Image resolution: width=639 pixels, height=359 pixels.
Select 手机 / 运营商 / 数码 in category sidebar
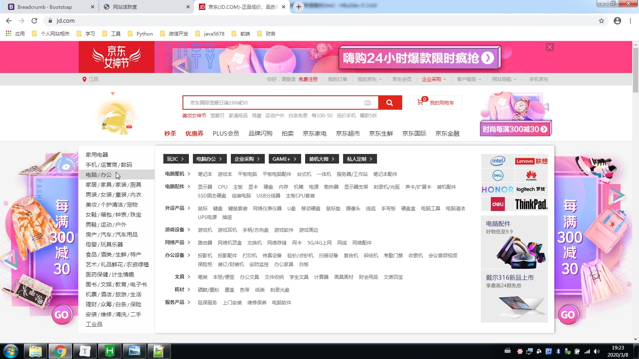(109, 165)
